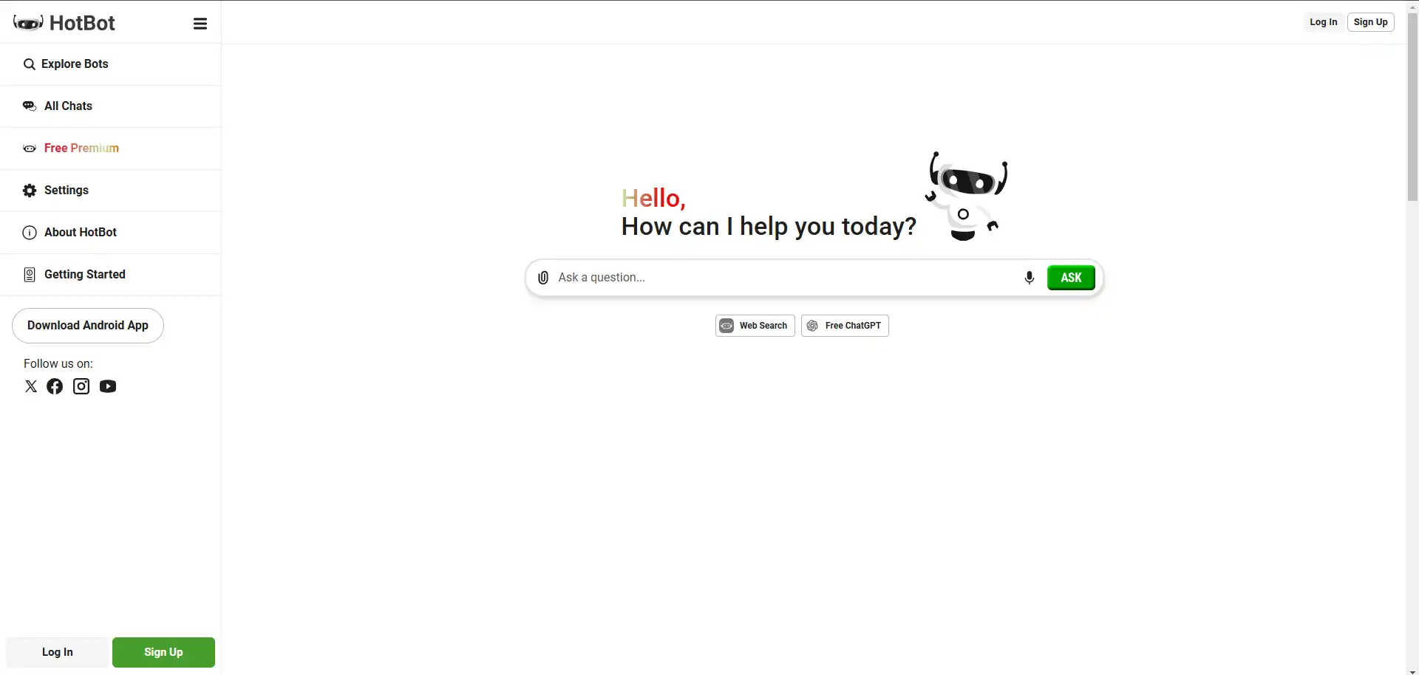Open the About HotBot section
The width and height of the screenshot is (1419, 675).
tap(80, 232)
